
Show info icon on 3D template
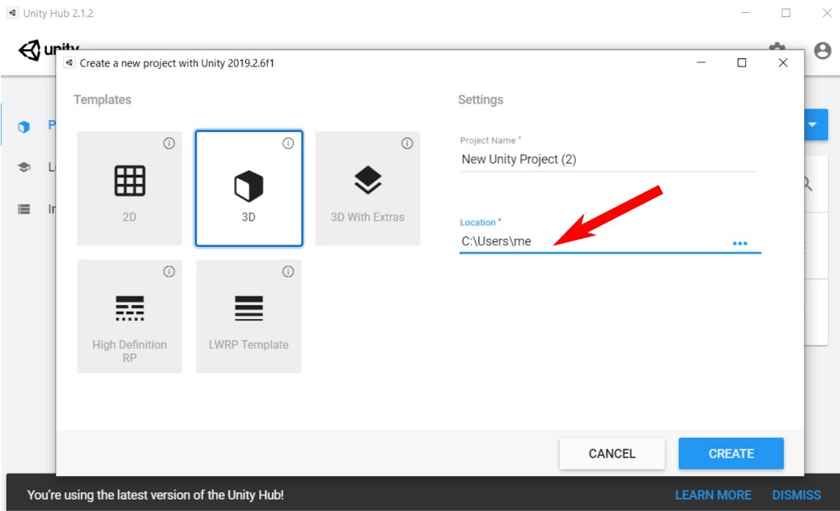pos(288,143)
